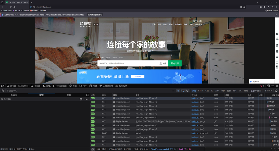Filter requests by WS type
This screenshot has height=151, width=279.
coord(240,91)
